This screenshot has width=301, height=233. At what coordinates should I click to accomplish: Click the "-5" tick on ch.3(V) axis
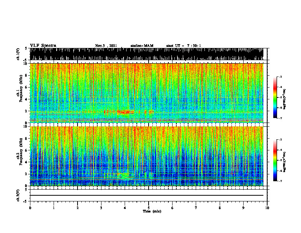(x=26, y=201)
